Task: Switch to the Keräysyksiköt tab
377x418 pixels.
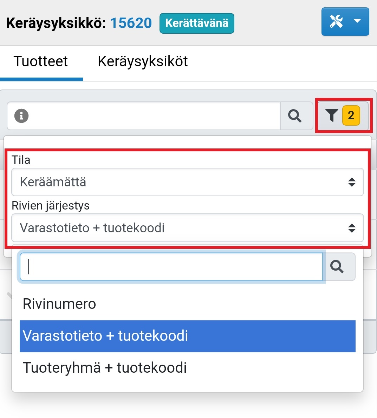Action: click(x=143, y=61)
